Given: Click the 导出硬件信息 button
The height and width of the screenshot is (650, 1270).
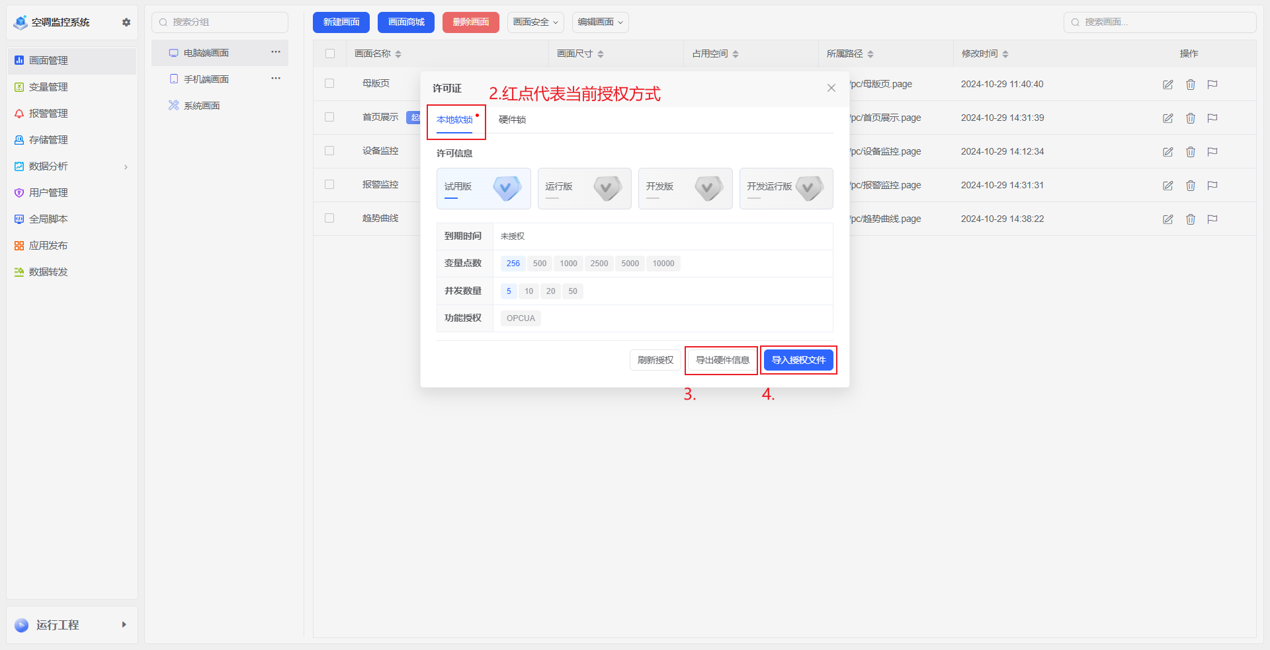Looking at the screenshot, I should pyautogui.click(x=722, y=360).
